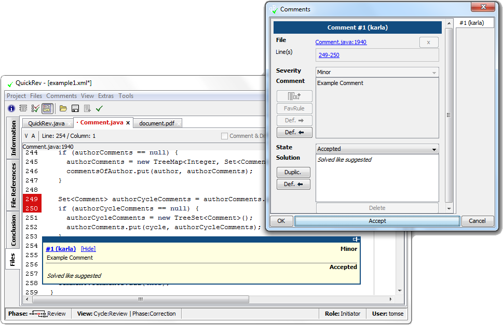Screen dimensions: 503x325
Task: Click the add document toolbar icon
Action: [87, 108]
